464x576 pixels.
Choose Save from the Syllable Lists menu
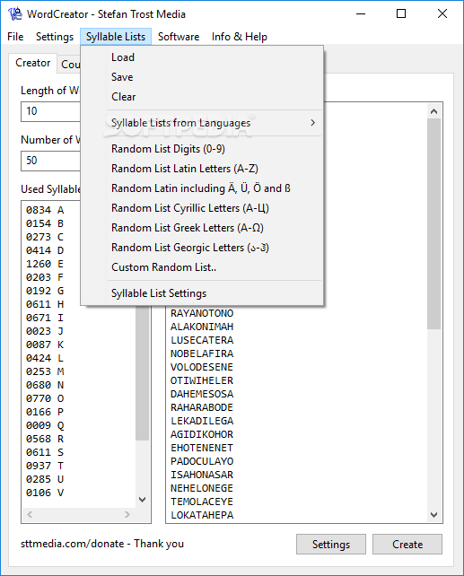pyautogui.click(x=202, y=77)
